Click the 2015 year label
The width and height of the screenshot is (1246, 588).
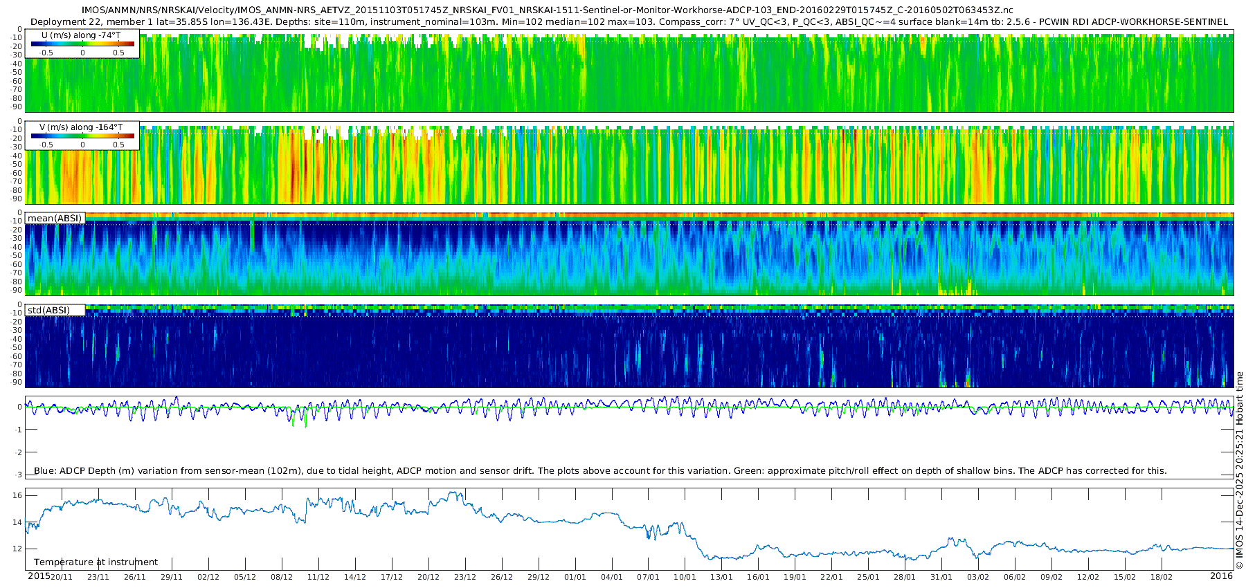pyautogui.click(x=38, y=576)
